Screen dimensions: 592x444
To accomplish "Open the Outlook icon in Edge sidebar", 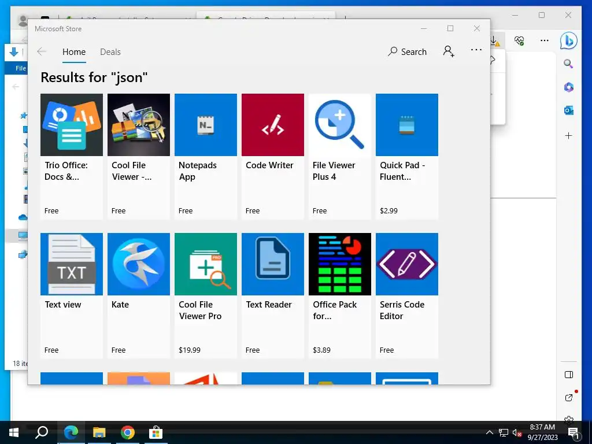I will (569, 110).
